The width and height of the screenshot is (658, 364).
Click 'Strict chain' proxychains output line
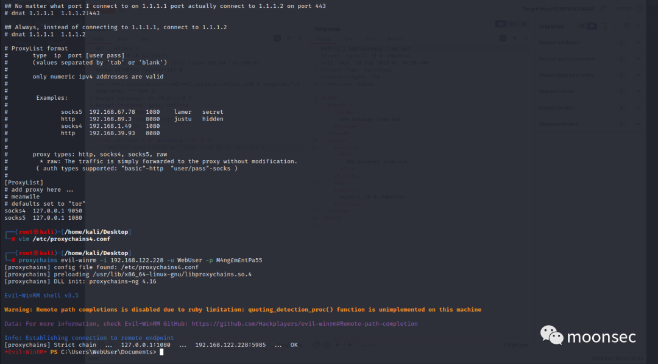pos(151,345)
